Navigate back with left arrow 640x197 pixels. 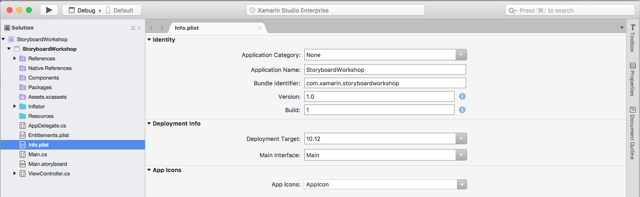pos(152,28)
